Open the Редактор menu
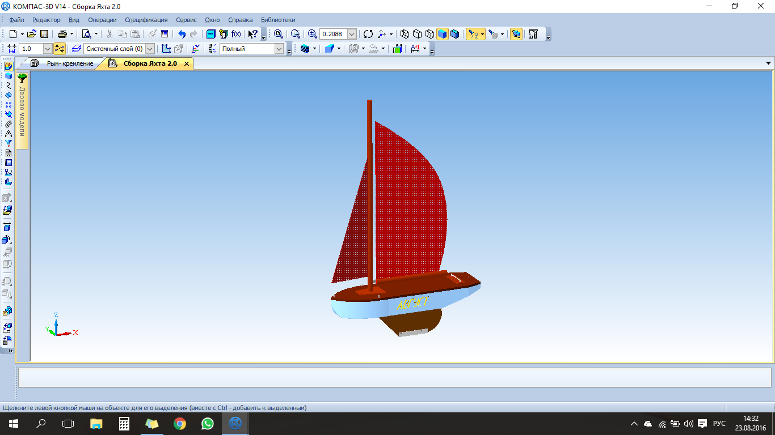The width and height of the screenshot is (775, 435). pyautogui.click(x=46, y=20)
